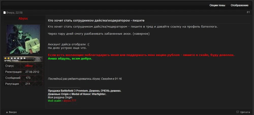
Task: Click the Цитата quote button
Action: coord(245,112)
